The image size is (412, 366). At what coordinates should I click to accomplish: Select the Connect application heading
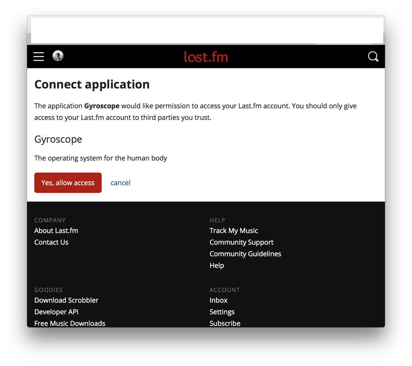(92, 85)
